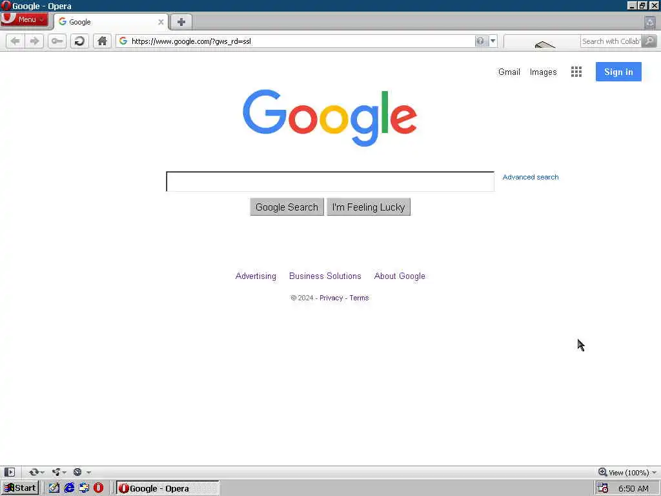Open Opera Unite status icon
The width and height of the screenshot is (661, 496).
coord(56,472)
